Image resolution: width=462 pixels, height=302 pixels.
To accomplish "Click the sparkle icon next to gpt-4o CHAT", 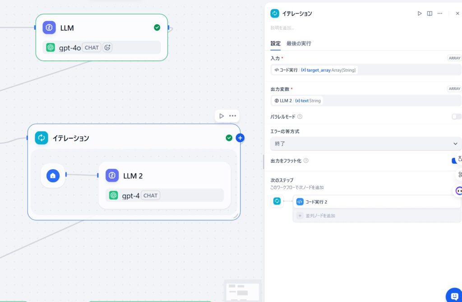I will [x=107, y=47].
